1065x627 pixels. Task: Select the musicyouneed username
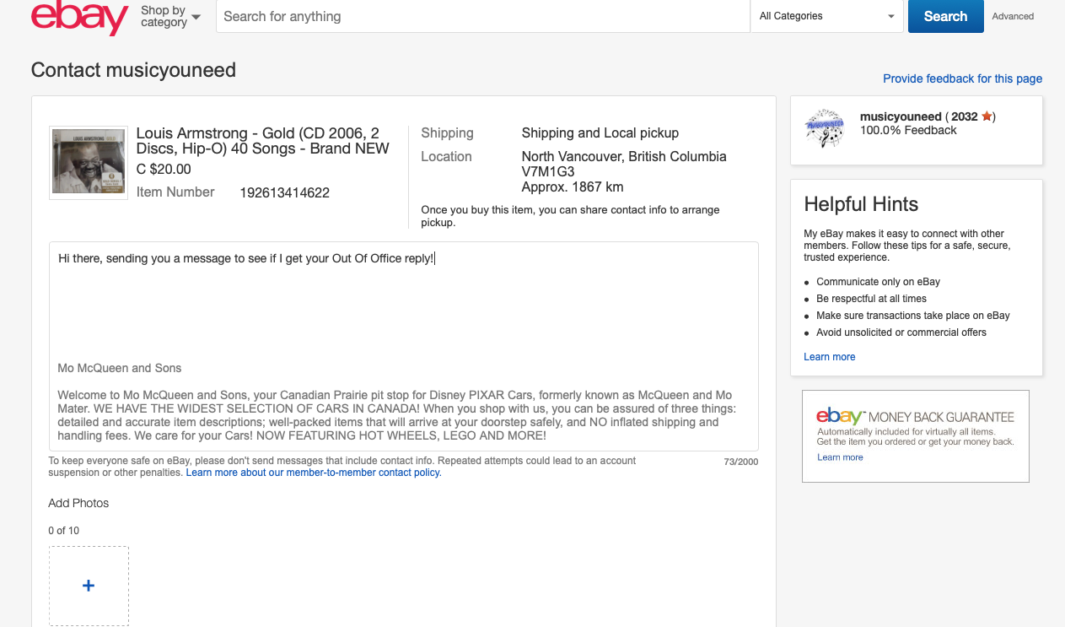900,116
